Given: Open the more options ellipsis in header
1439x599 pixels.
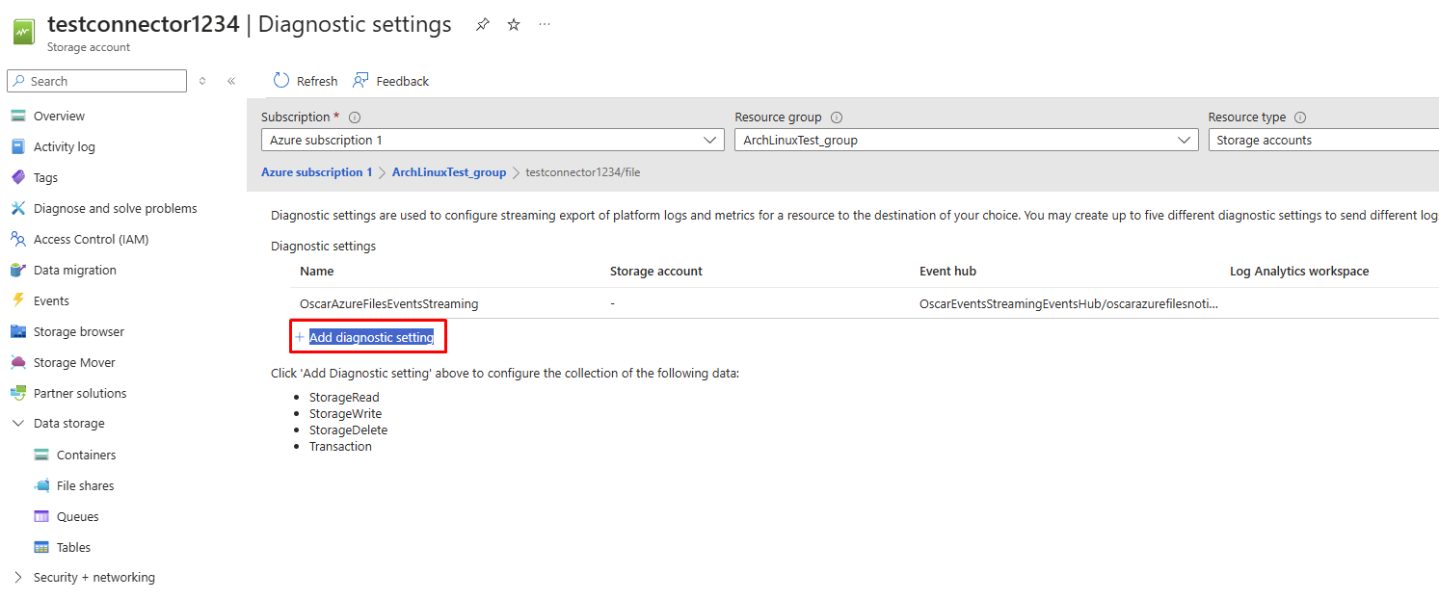Looking at the screenshot, I should pos(545,25).
